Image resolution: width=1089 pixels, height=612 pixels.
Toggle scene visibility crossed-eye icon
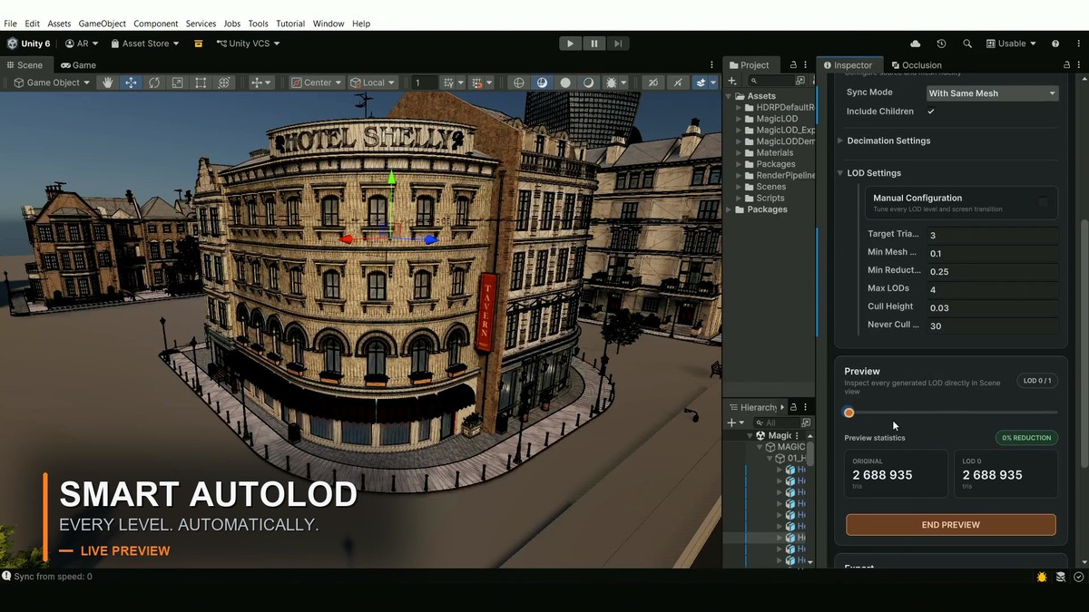(x=652, y=83)
